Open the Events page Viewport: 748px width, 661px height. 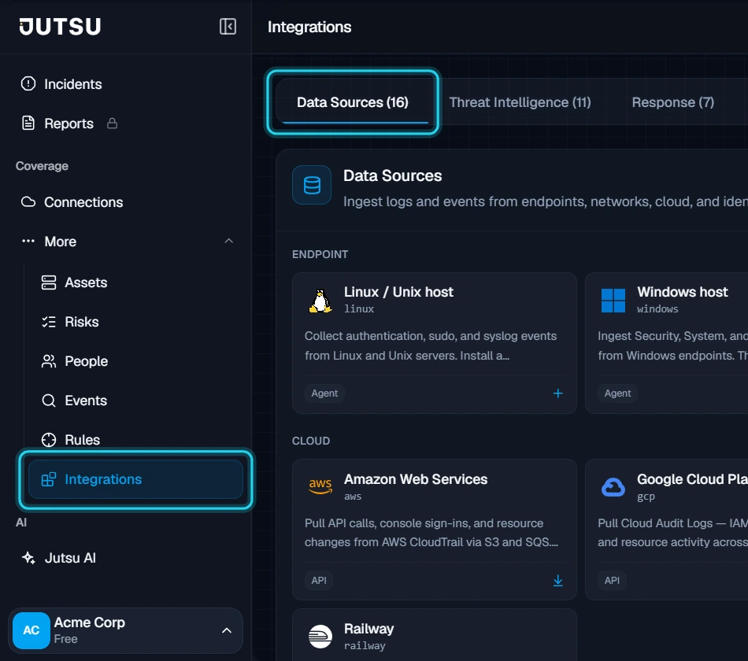[86, 401]
